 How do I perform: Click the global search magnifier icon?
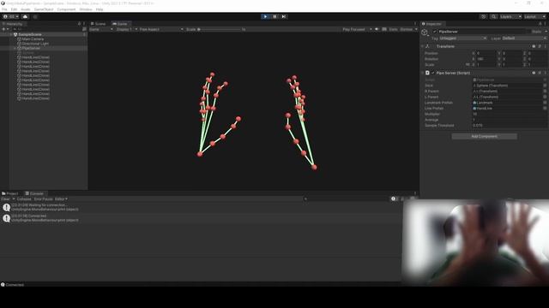(493, 16)
